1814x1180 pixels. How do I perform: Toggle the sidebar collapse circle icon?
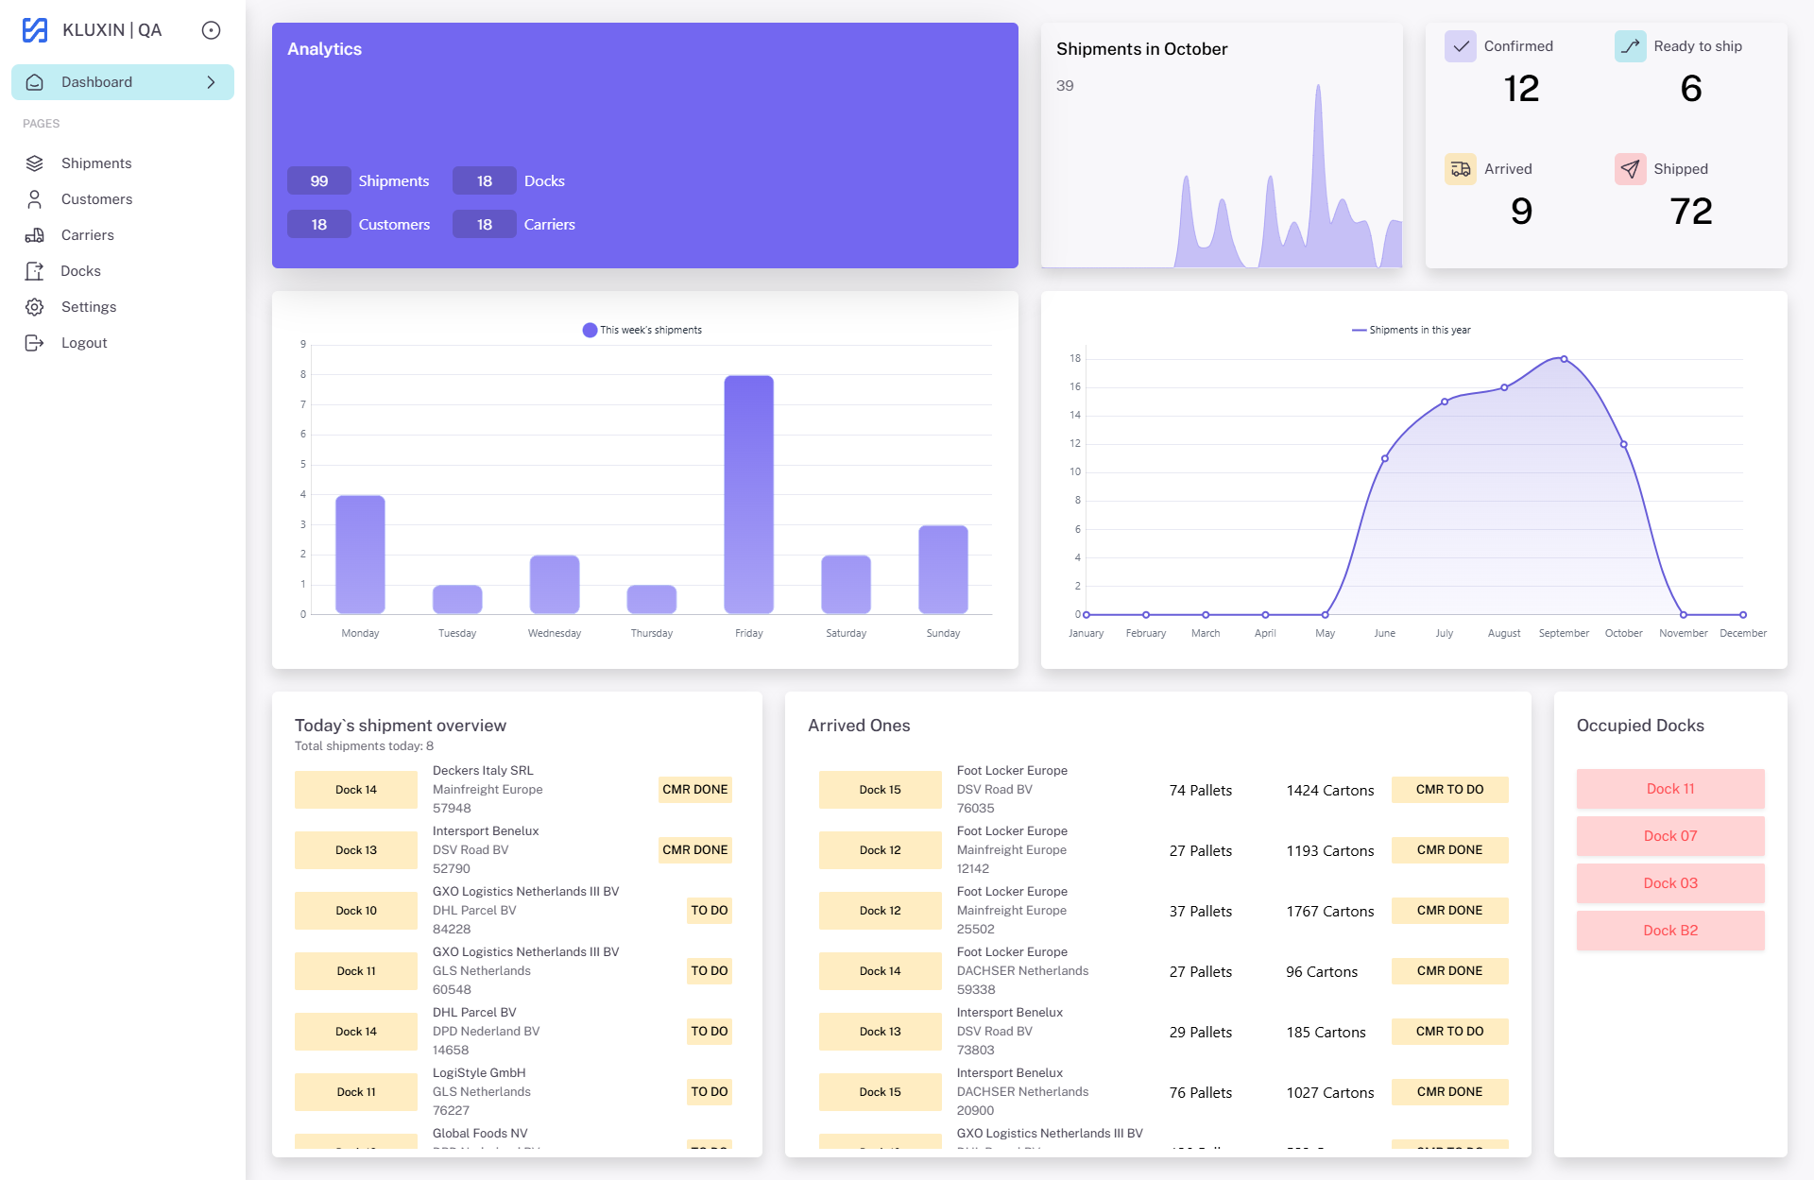(211, 30)
